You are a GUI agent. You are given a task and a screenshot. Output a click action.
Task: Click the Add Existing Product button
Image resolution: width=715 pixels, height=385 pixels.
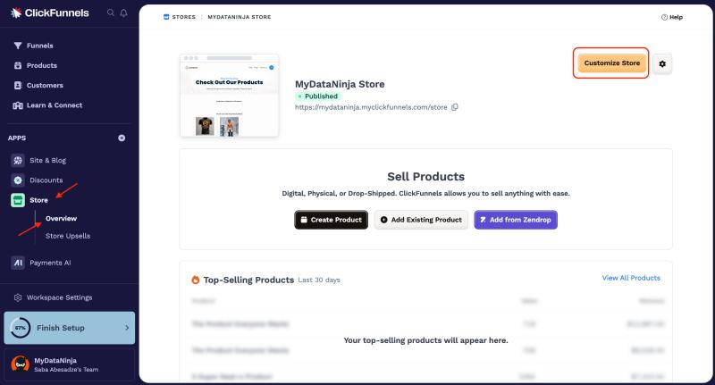coord(421,220)
